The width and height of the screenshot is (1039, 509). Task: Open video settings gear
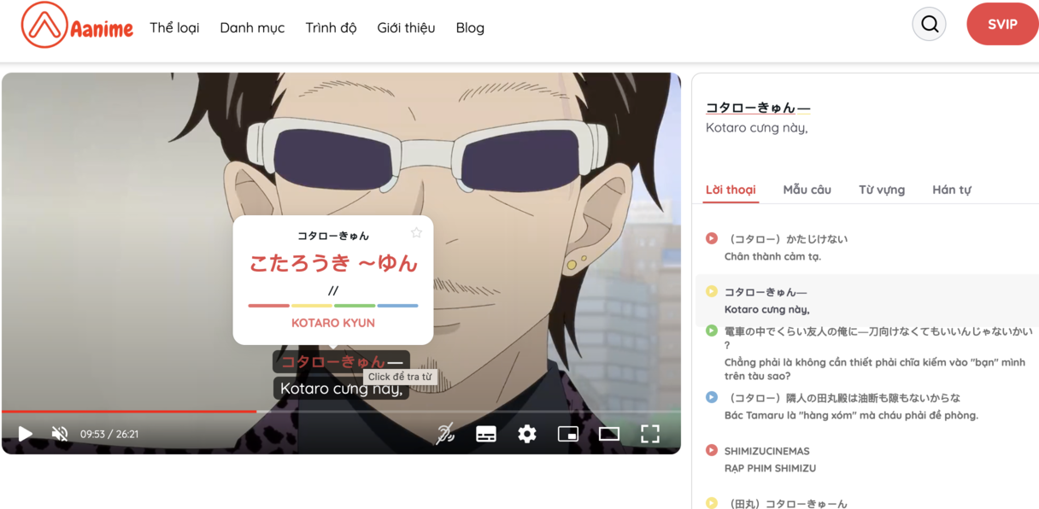(x=527, y=434)
